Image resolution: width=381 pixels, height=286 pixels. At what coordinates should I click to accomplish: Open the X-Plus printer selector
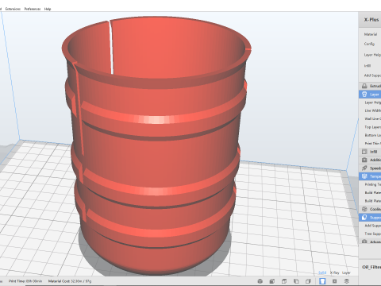pyautogui.click(x=370, y=20)
